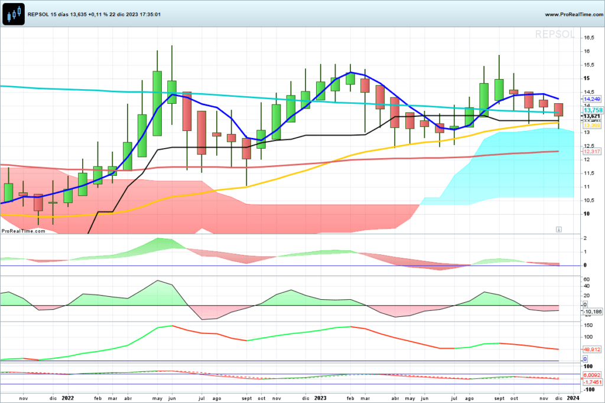Click the 2024 year label on time axis
This screenshot has height=403, width=605.
573,398
